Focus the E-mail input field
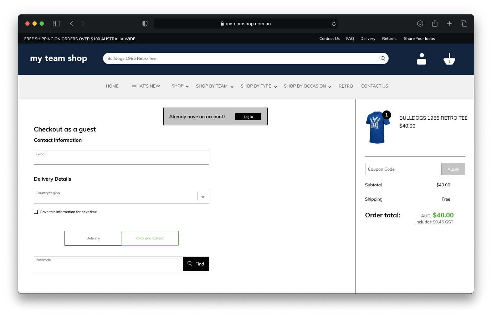The image size is (492, 315). 122,157
